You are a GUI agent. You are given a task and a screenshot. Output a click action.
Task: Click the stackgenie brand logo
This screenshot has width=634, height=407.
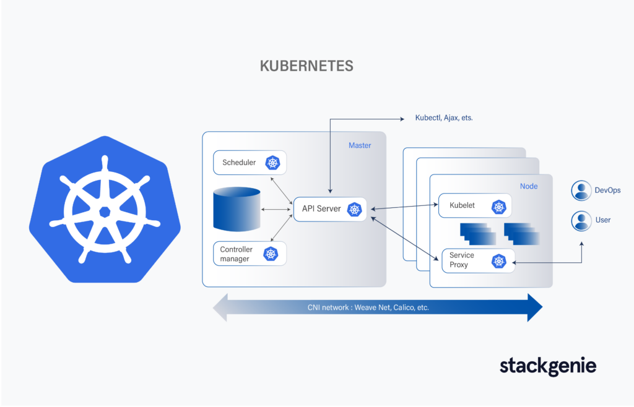pyautogui.click(x=548, y=367)
